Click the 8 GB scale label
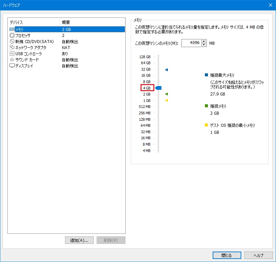Image resolution: width=276 pixels, height=262 pixels. coord(147,82)
